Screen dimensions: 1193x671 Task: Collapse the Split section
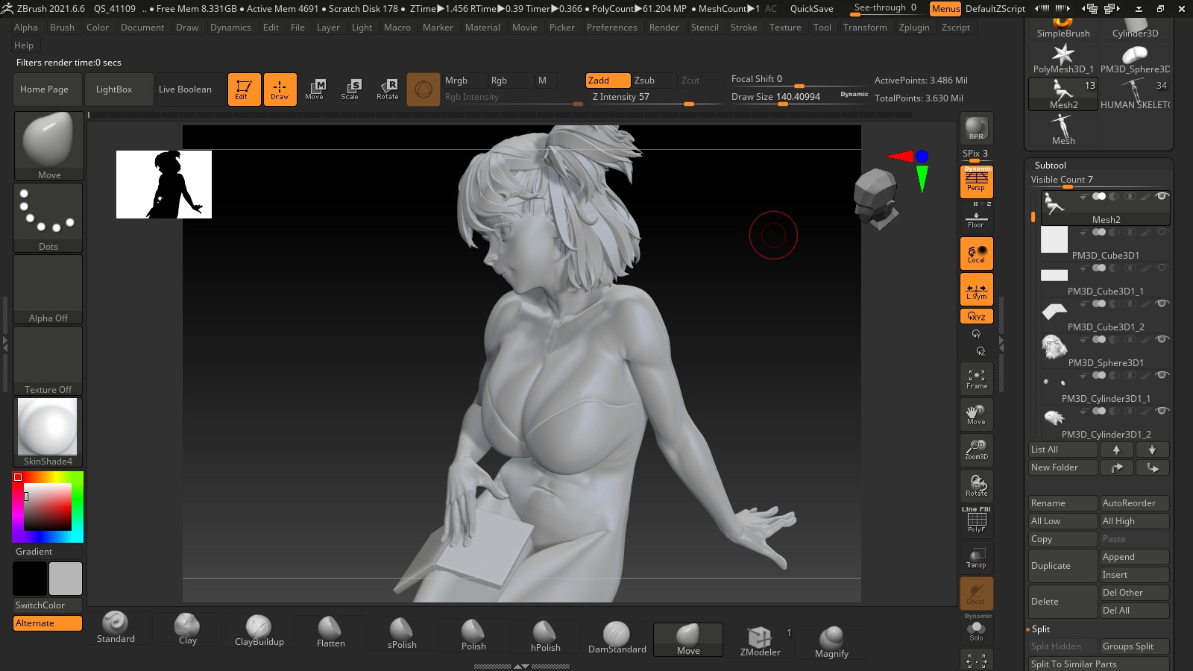1040,629
